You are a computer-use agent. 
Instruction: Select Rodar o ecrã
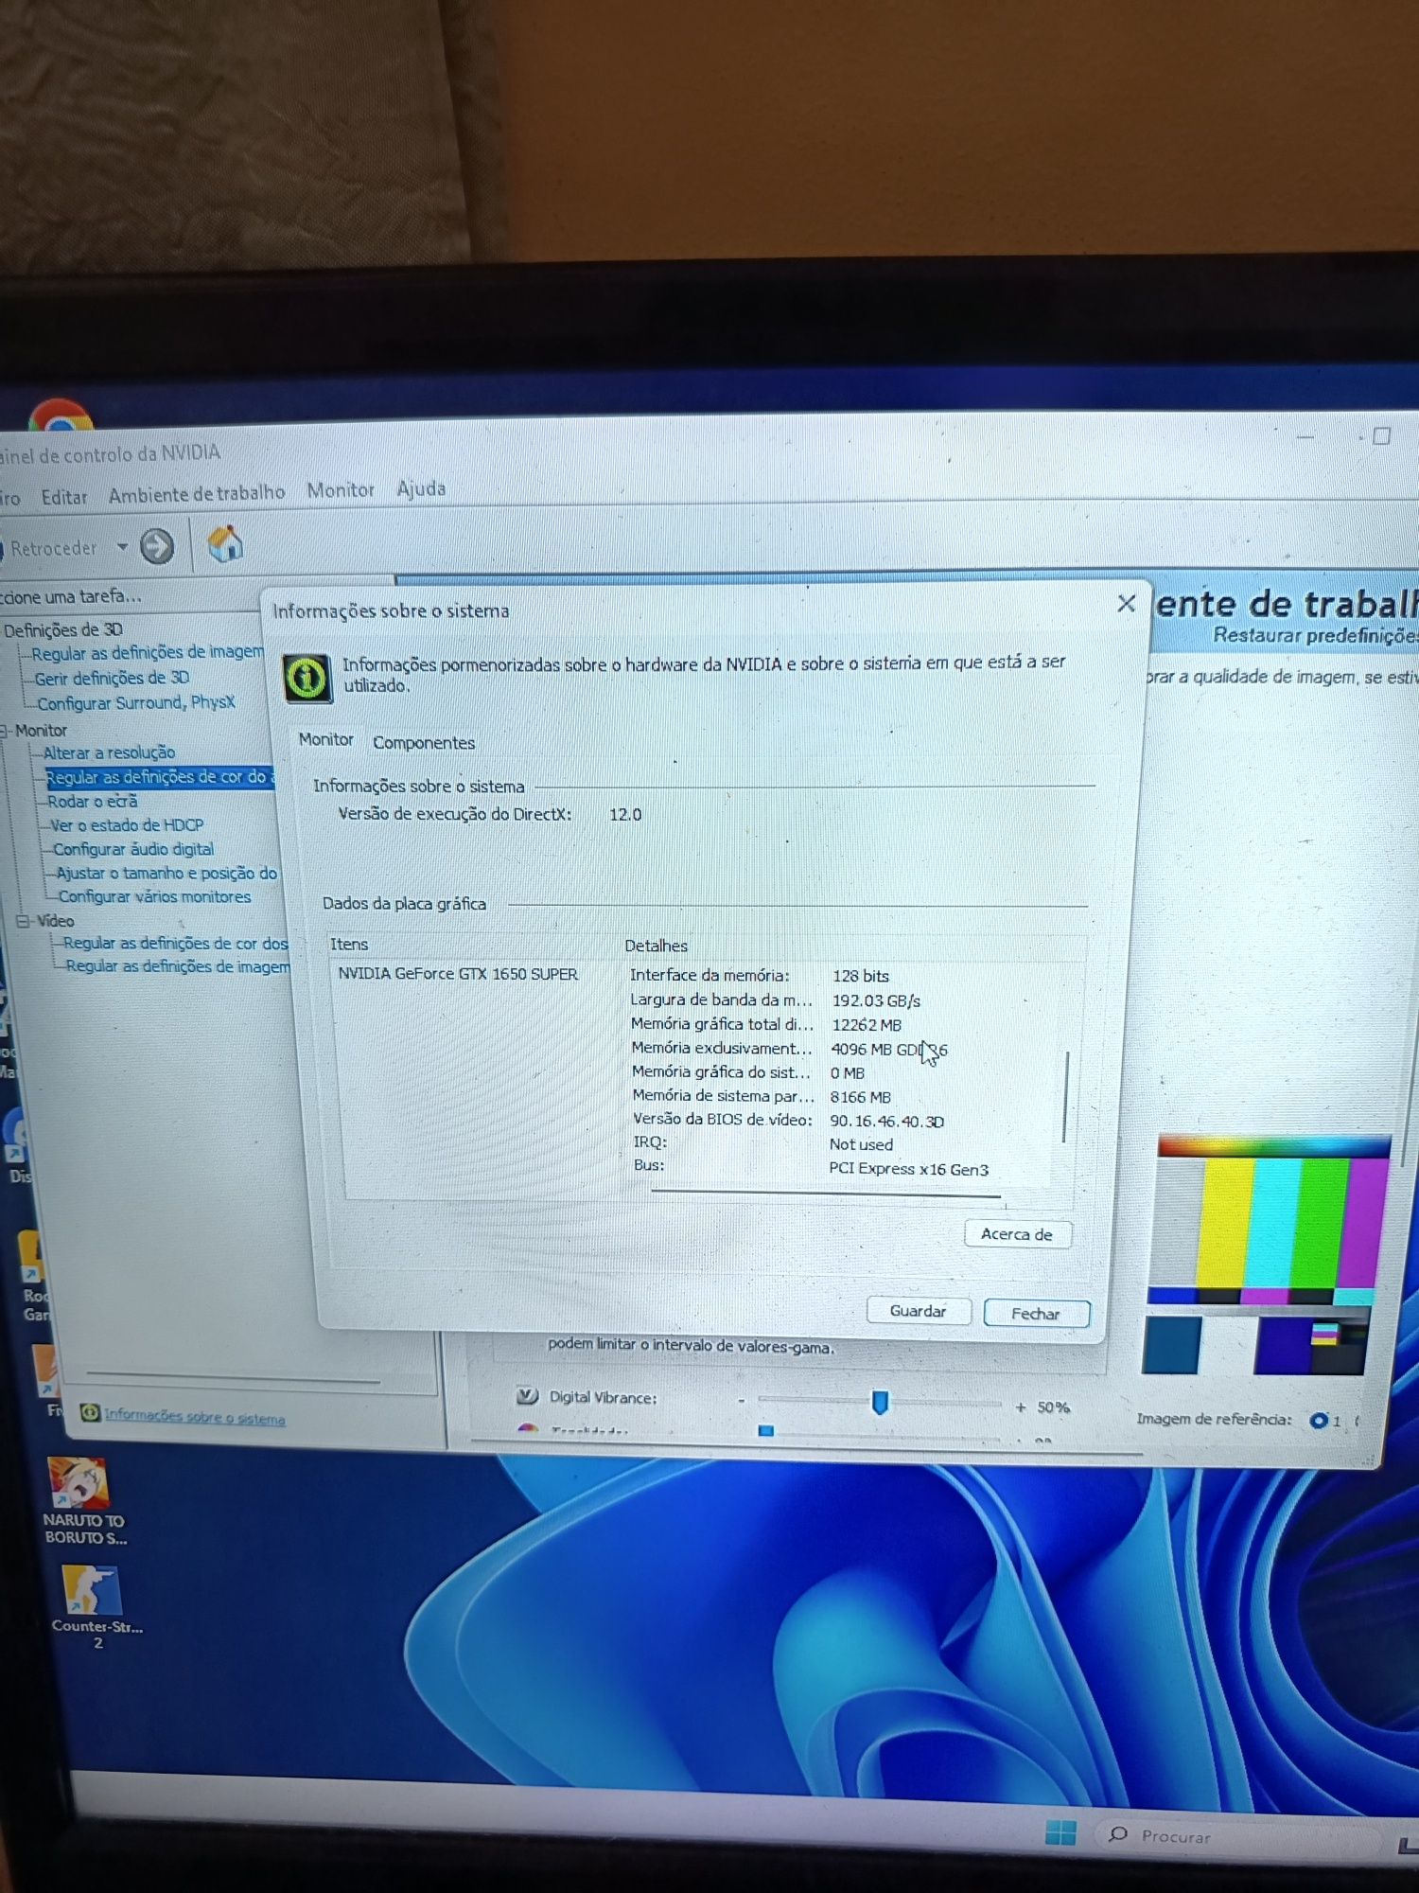[x=92, y=801]
